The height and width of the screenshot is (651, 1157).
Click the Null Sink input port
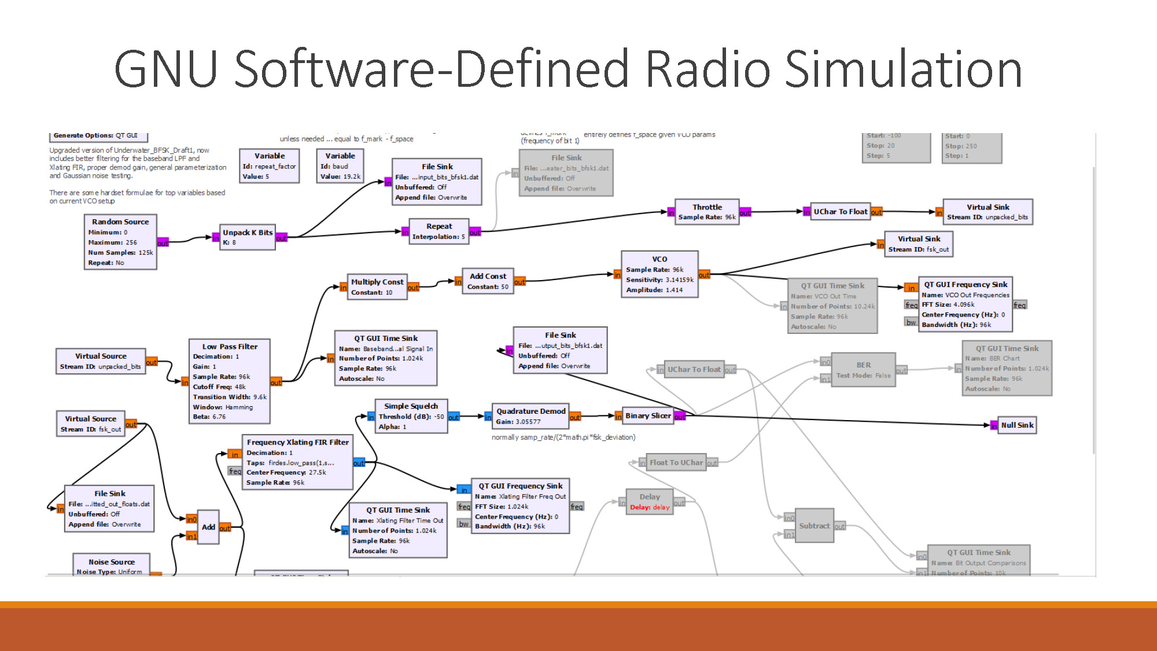[993, 425]
